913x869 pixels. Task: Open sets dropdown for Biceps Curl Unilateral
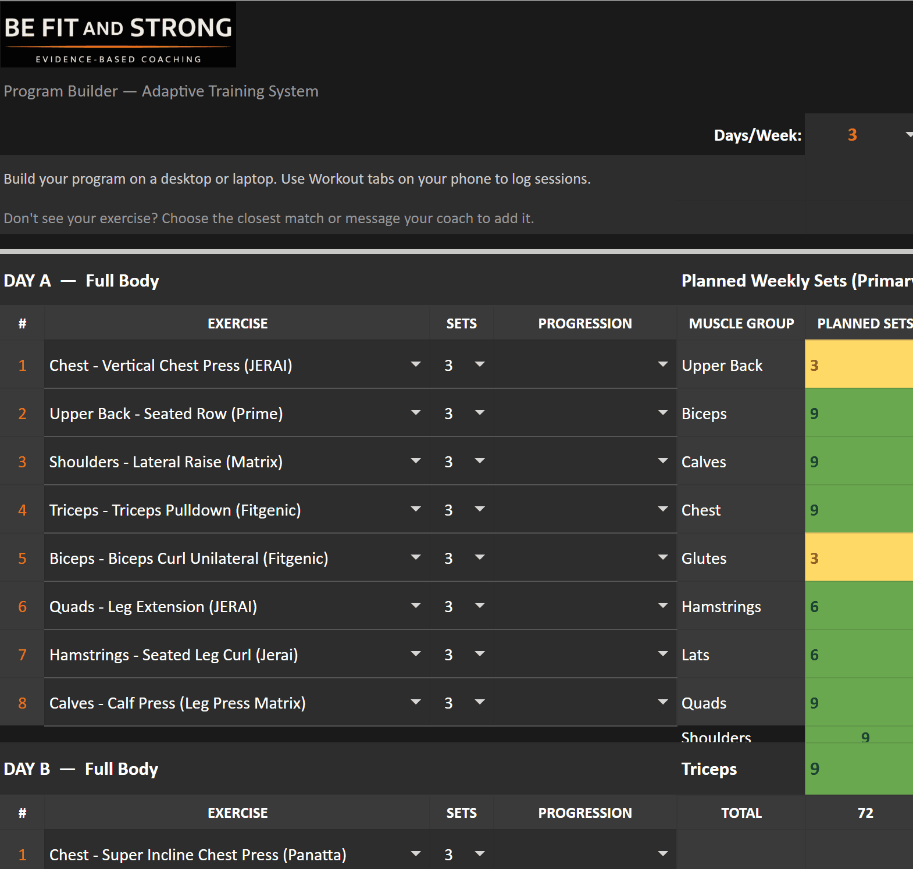(480, 557)
